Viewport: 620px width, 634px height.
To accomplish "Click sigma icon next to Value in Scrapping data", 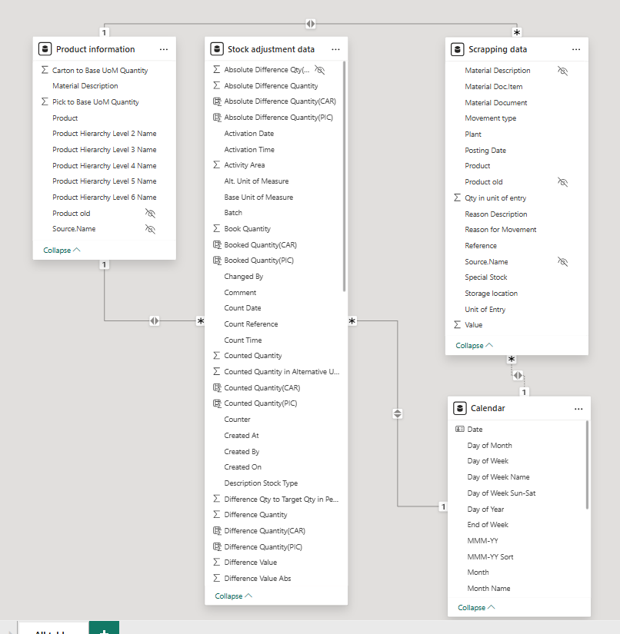I will [x=458, y=324].
